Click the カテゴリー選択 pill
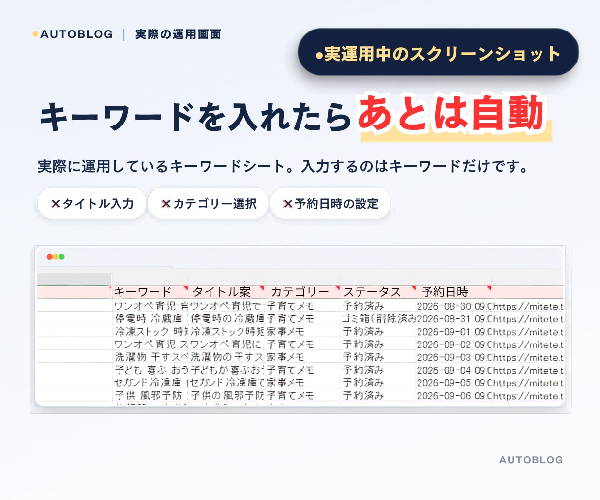Image resolution: width=600 pixels, height=500 pixels. (208, 203)
